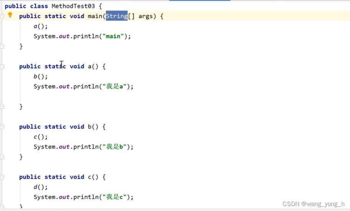Click the main method name in its declaration
Image resolution: width=350 pixels, height=211 pixels.
(95, 16)
